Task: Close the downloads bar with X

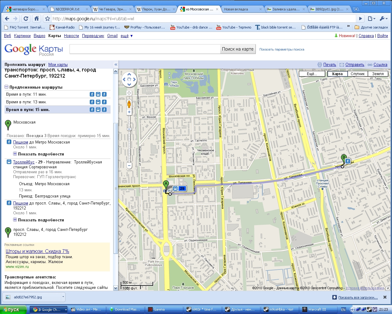Action: pyautogui.click(x=385, y=297)
